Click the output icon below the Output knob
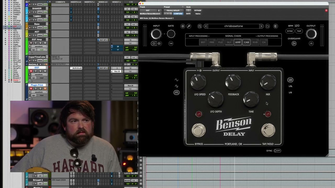335x188 pixels. 311,44
